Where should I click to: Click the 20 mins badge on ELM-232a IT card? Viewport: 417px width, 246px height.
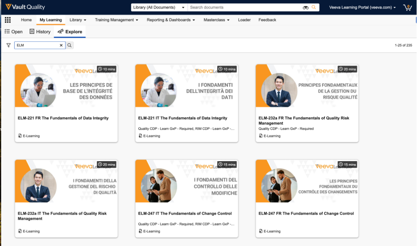click(106, 164)
